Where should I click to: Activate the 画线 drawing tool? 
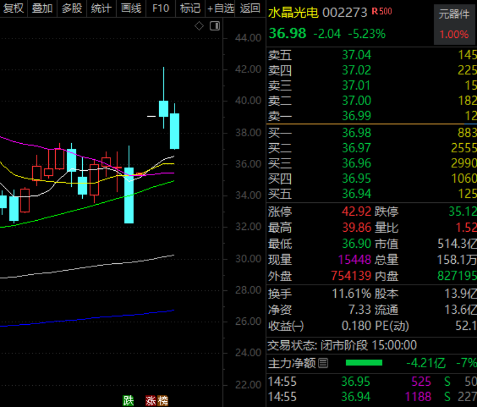click(131, 8)
